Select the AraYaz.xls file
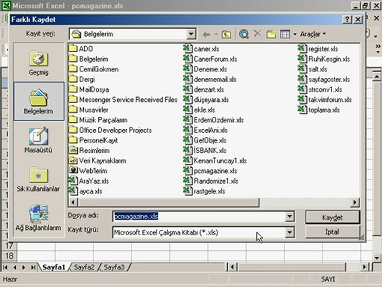 click(x=89, y=181)
